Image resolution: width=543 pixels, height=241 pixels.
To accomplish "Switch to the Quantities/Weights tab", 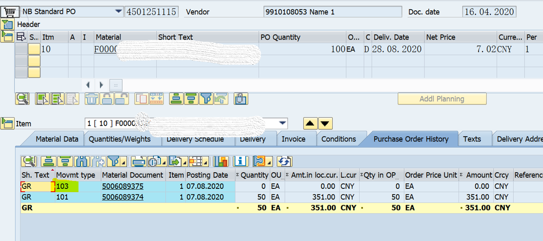I will tap(120, 139).
